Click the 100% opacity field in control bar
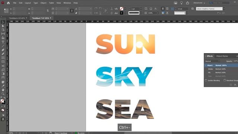Image resolution: width=238 pixels, height=134 pixels. click(x=151, y=13)
